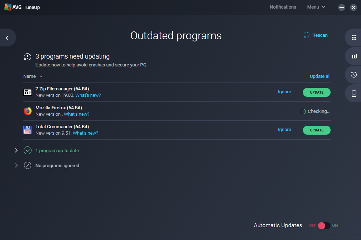The height and width of the screenshot is (240, 361).
Task: Go back using the left arrow button
Action: pos(6,37)
